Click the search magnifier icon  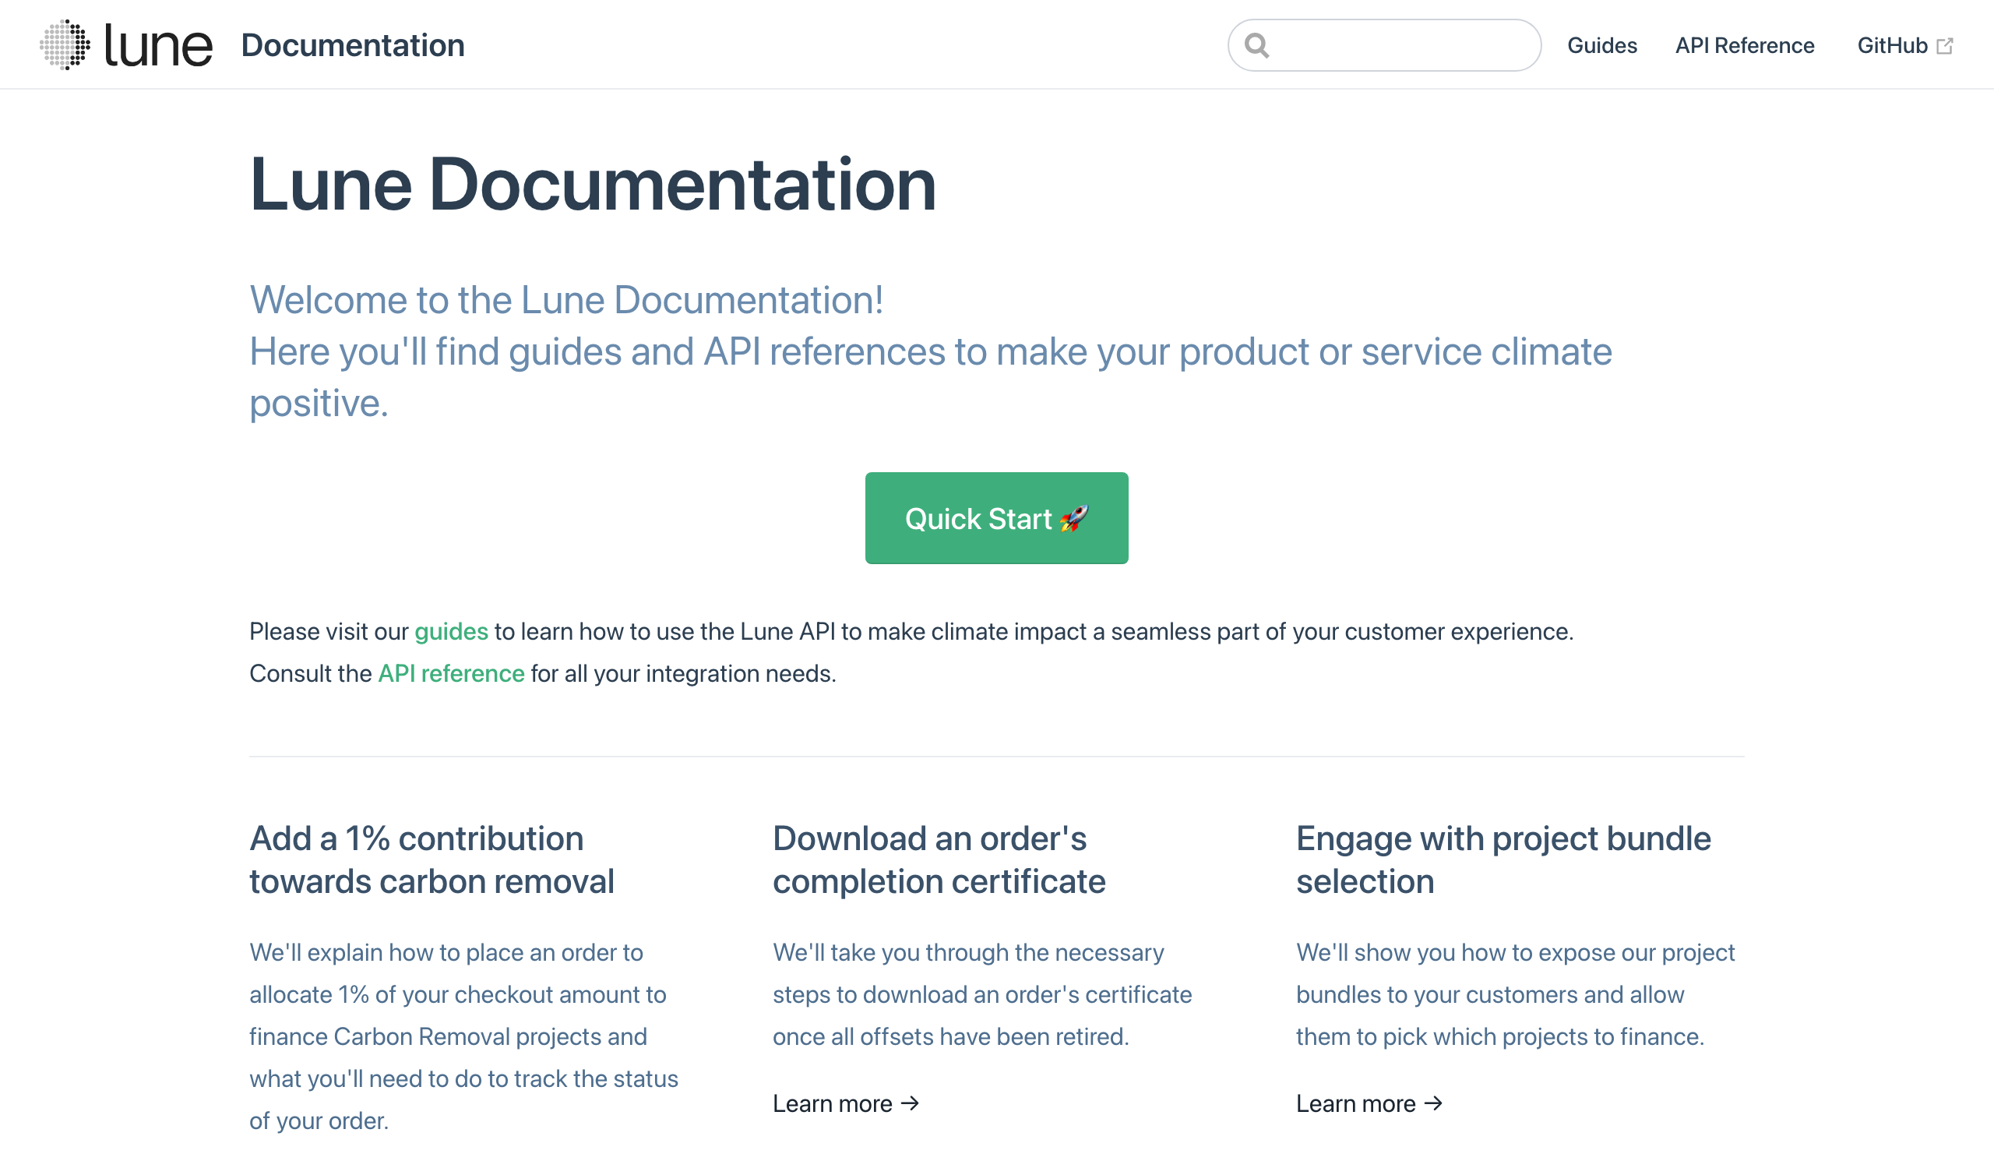pyautogui.click(x=1256, y=45)
